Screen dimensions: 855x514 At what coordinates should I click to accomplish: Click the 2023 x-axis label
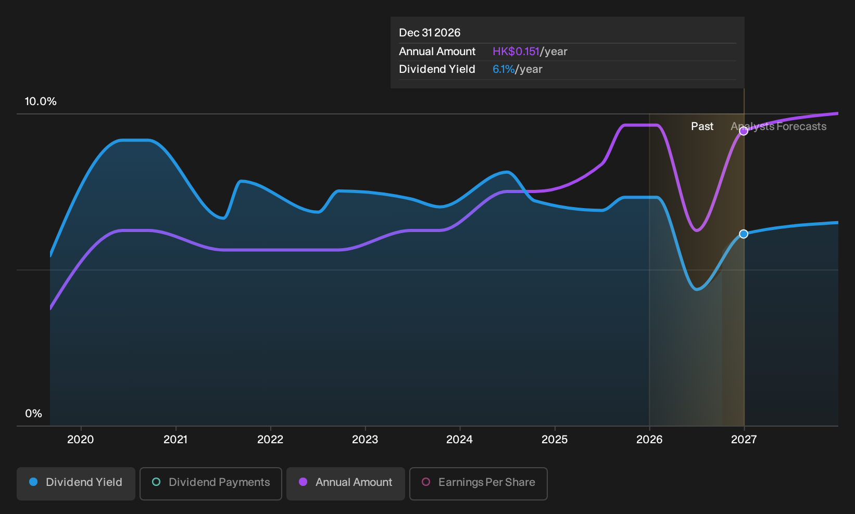pyautogui.click(x=365, y=440)
